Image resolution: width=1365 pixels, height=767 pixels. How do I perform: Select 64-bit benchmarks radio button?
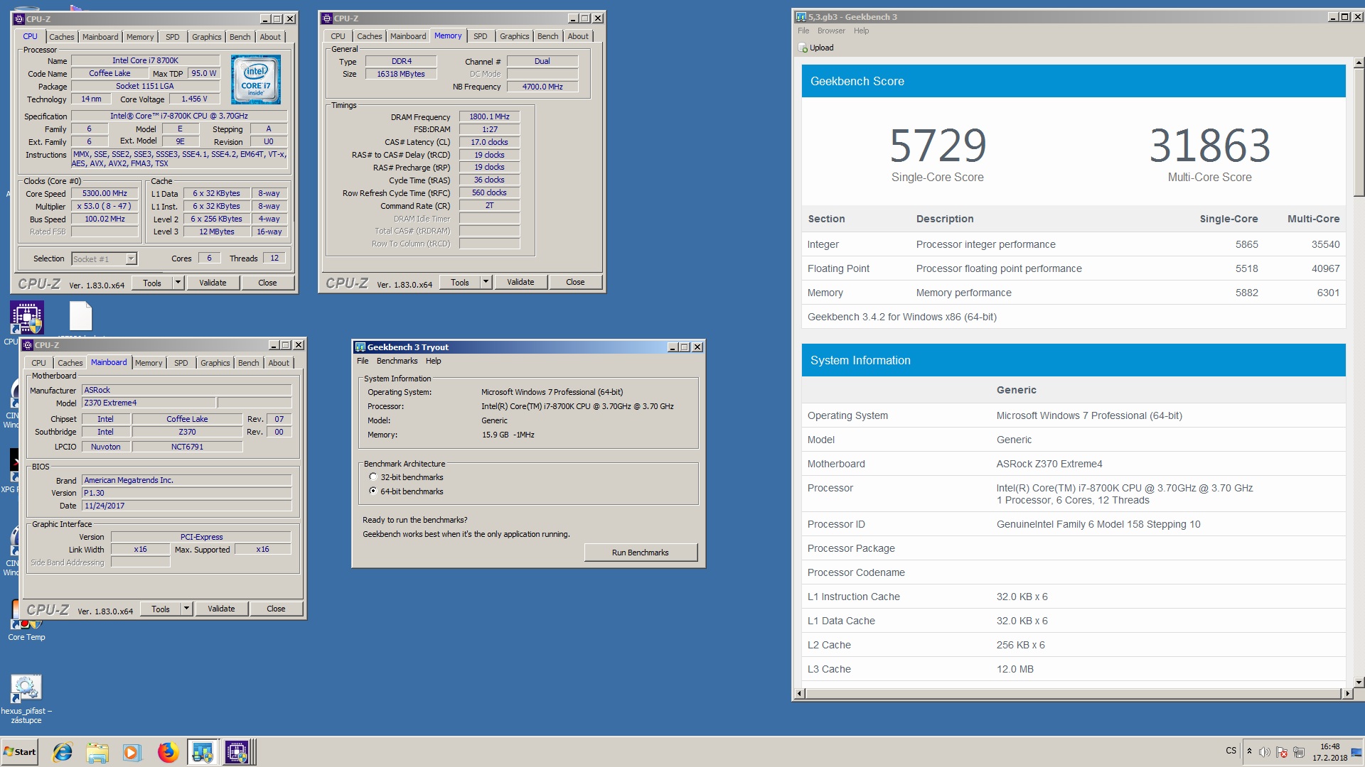coord(373,491)
